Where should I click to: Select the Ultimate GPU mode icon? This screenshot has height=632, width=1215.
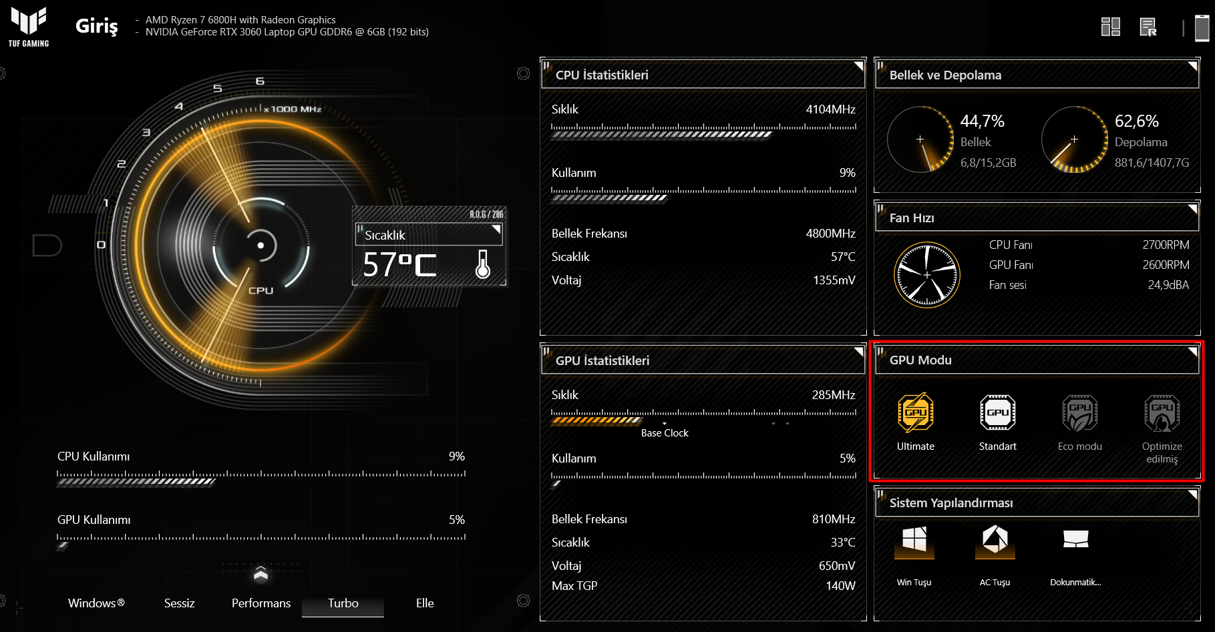[x=916, y=412]
